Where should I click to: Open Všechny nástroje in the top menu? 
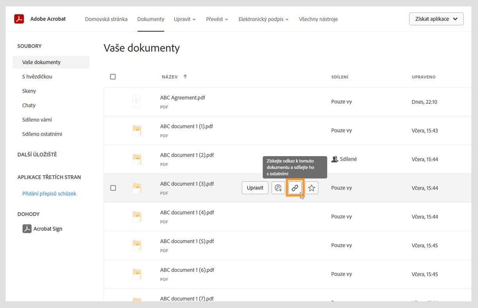[x=318, y=19]
